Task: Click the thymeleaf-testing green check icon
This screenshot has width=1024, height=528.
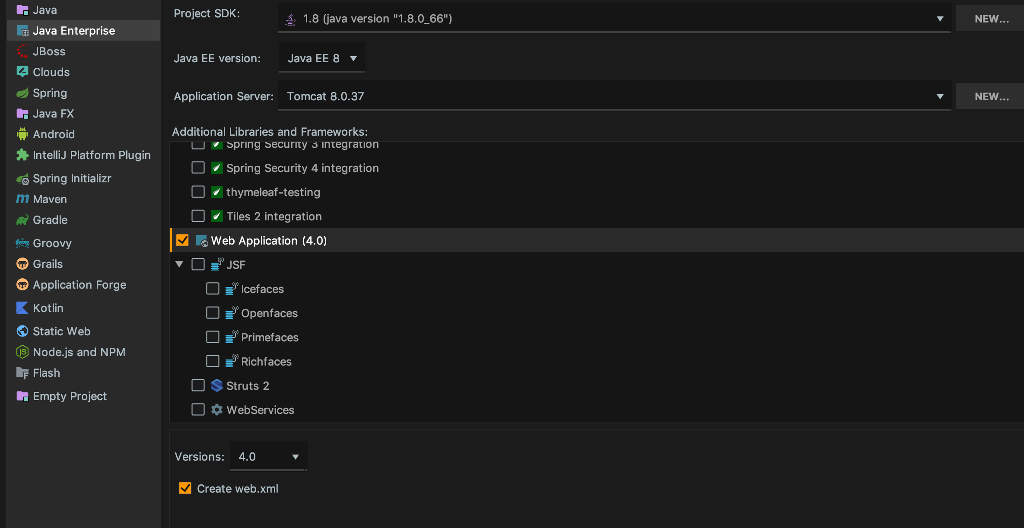Action: coord(217,192)
